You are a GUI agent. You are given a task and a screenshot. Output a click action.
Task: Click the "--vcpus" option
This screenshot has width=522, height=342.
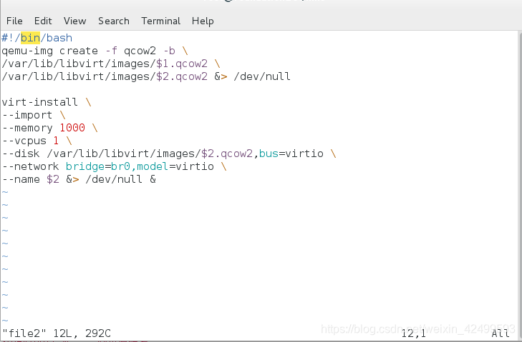pyautogui.click(x=24, y=141)
